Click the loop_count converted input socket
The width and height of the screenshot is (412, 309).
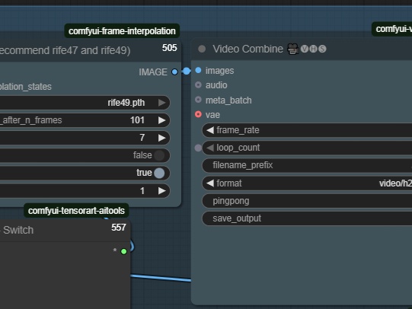pos(198,148)
